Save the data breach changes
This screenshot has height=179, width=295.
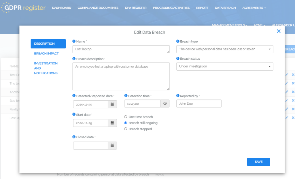pos(258,162)
